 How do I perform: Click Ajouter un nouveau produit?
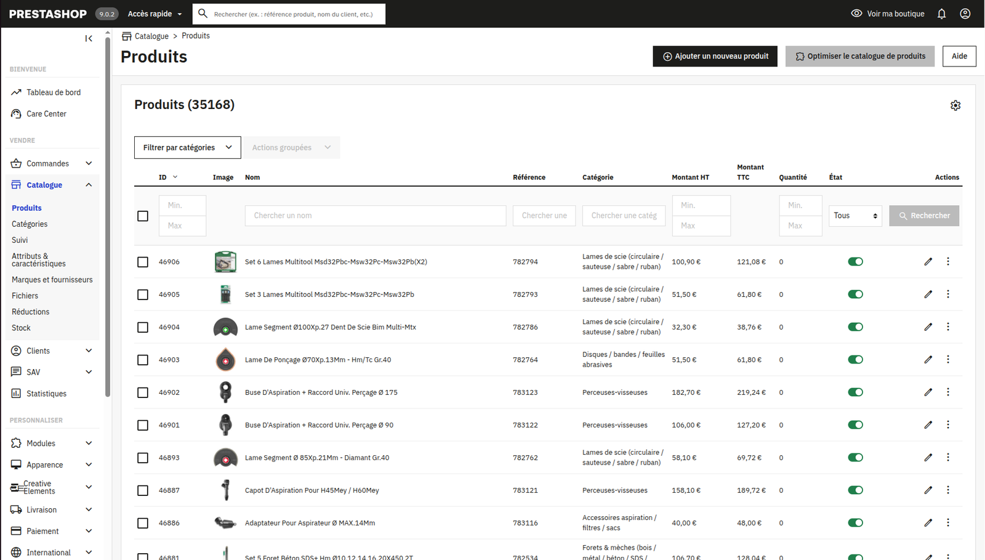pos(715,56)
